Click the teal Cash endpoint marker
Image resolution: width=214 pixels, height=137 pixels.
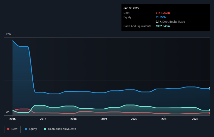click(x=210, y=110)
